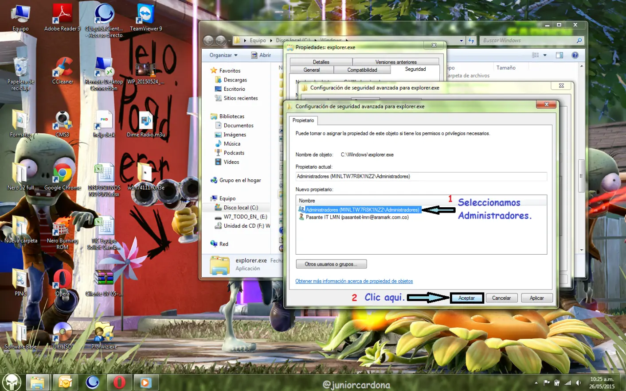Screen dimensions: 626x391
Task: Select the Dime Radio.m3u file icon
Action: [146, 124]
